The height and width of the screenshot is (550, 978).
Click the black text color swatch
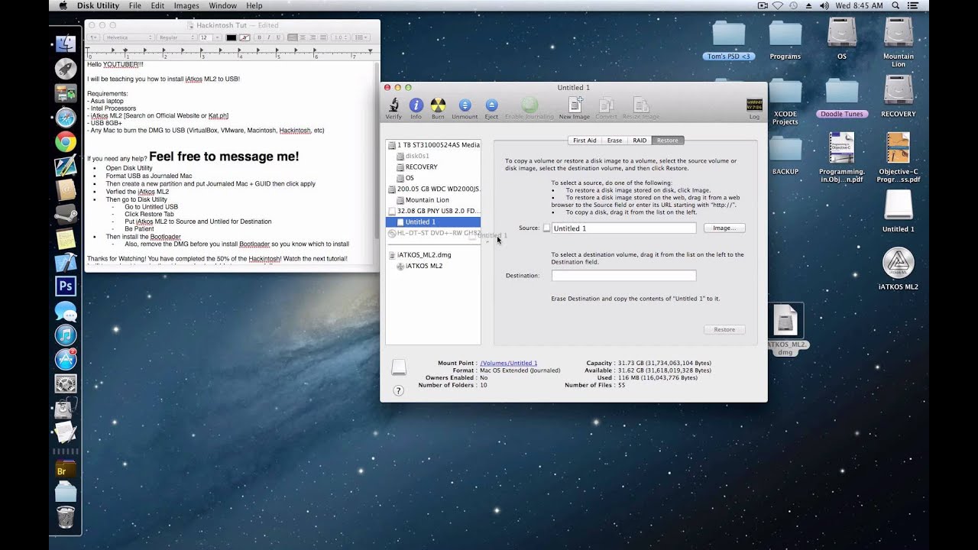click(x=231, y=37)
